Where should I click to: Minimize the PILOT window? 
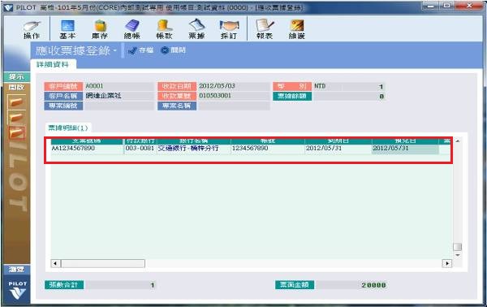(430, 6)
